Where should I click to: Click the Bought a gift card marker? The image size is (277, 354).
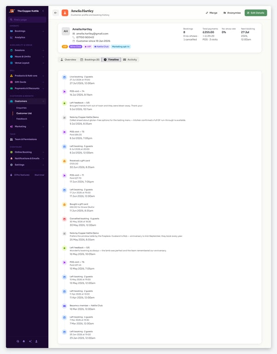click(x=64, y=205)
